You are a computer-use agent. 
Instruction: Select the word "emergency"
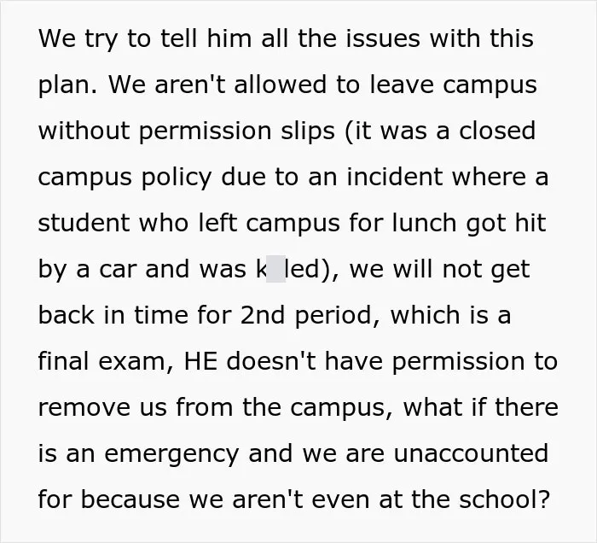pos(171,454)
